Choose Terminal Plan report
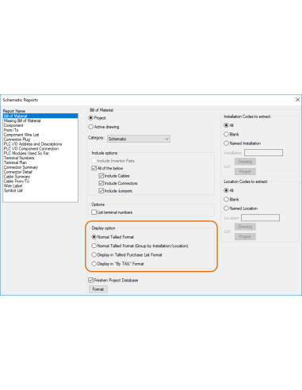302x390 pixels. [x=15, y=162]
